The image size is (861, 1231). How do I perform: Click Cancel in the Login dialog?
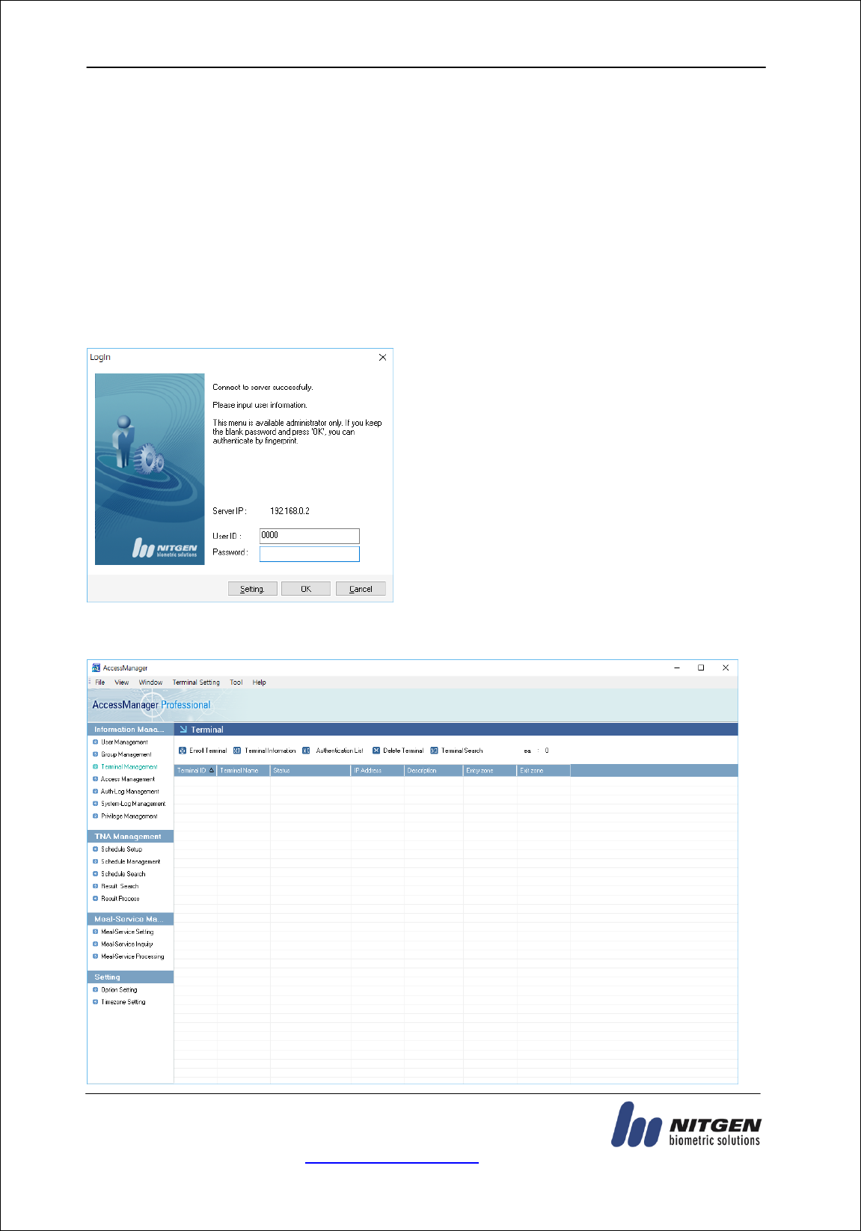361,589
